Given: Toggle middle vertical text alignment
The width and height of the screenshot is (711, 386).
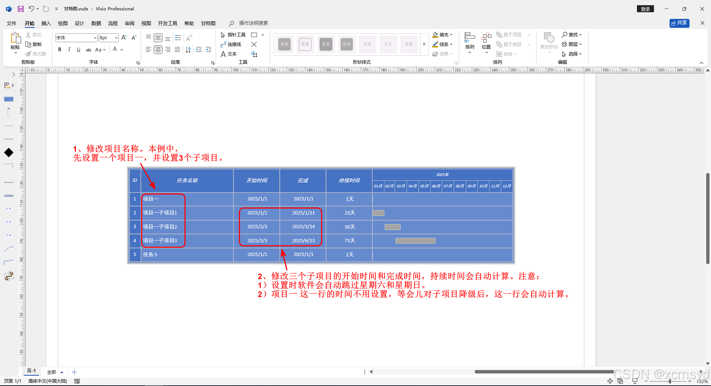Looking at the screenshot, I should coord(158,38).
